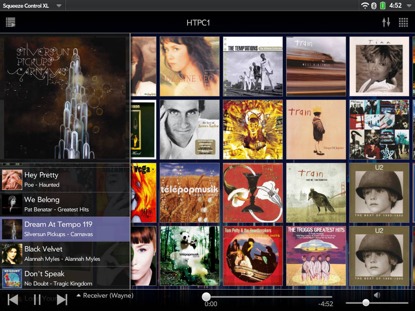Click the -4:52 remaining time label

(x=325, y=304)
